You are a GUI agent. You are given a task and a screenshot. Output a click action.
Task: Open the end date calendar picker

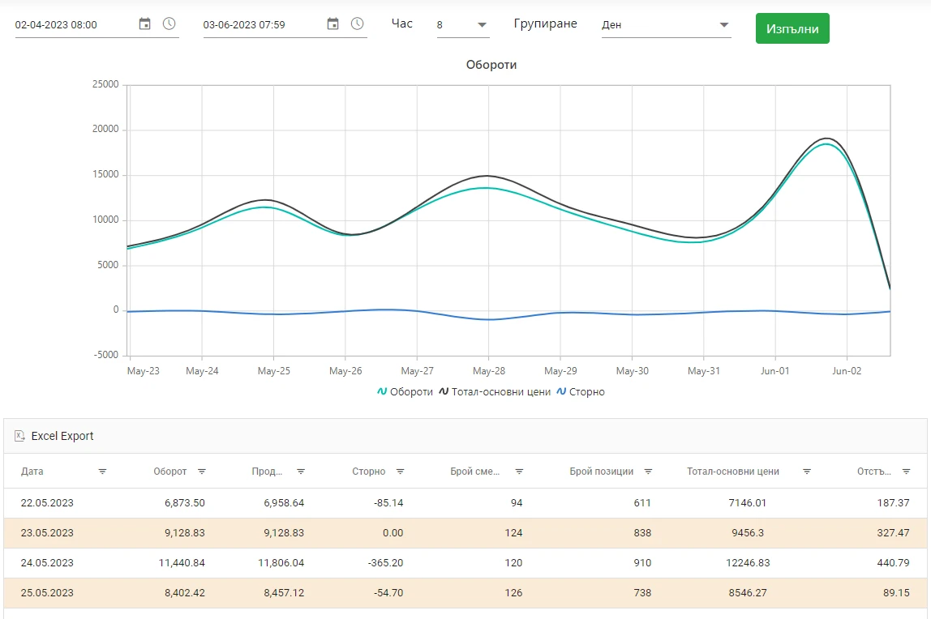pyautogui.click(x=332, y=24)
